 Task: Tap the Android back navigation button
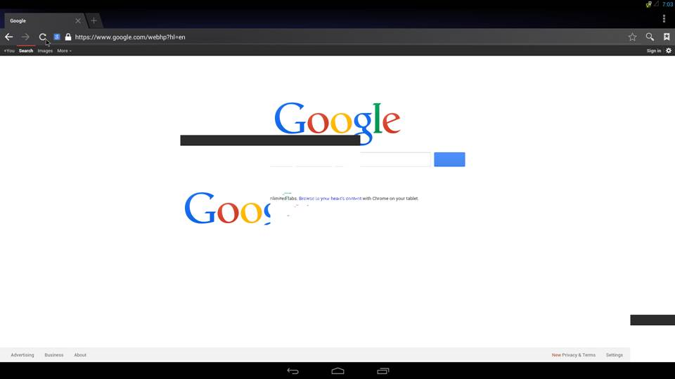point(292,371)
